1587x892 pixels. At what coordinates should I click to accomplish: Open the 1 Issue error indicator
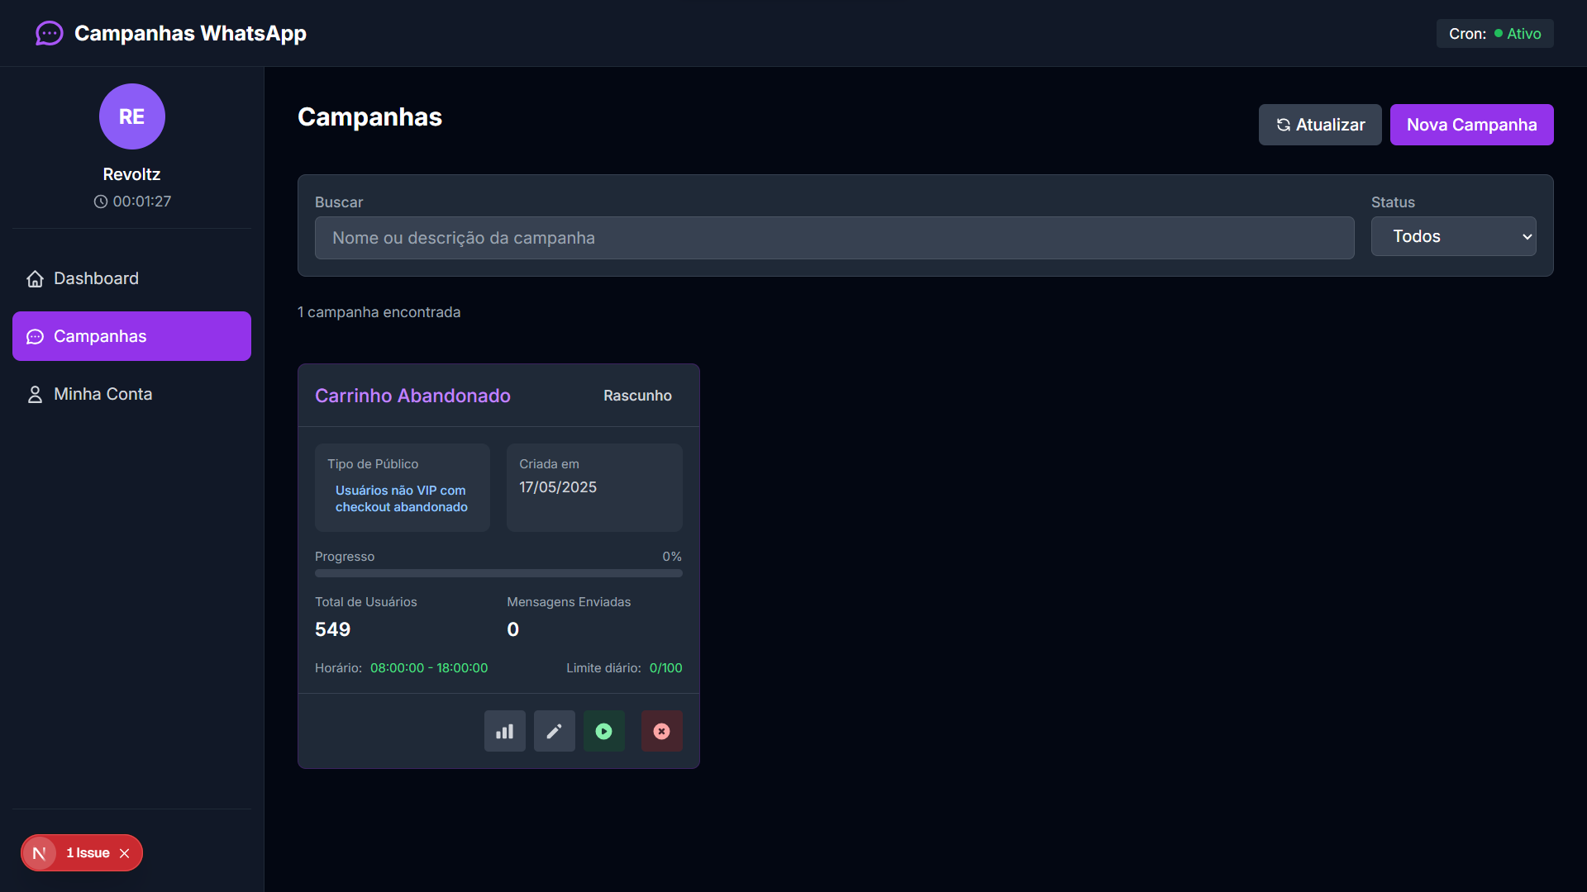[88, 853]
